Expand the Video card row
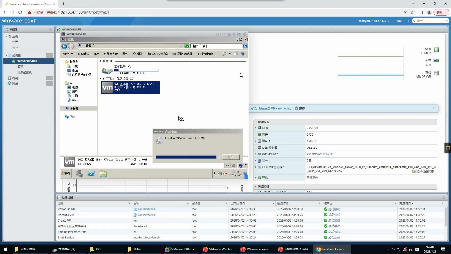The width and height of the screenshot is (451, 254). point(255,160)
